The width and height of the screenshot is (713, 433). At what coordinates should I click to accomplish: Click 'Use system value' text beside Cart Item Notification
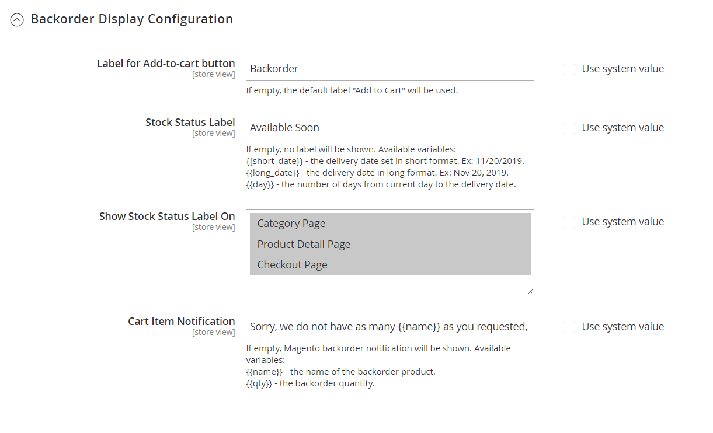[622, 327]
